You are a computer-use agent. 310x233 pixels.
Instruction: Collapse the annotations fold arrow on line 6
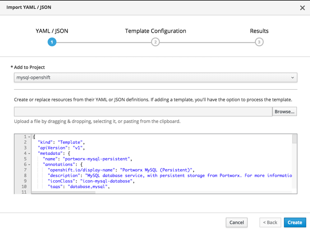pos(29,165)
